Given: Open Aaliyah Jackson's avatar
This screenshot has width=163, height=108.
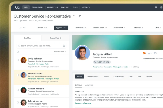Looking at the screenshot, I should 24,90.
